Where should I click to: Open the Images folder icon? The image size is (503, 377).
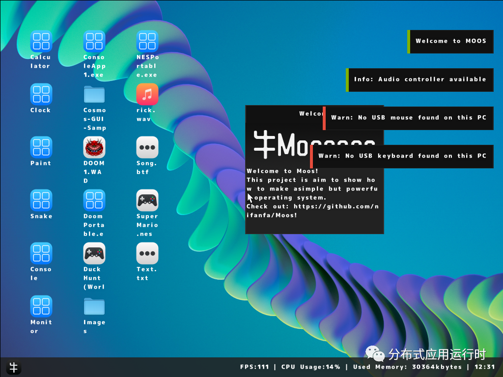point(94,306)
